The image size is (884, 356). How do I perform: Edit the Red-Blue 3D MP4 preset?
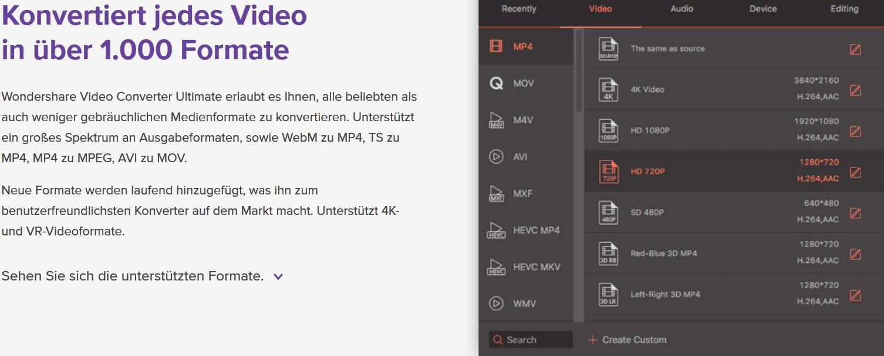pyautogui.click(x=855, y=254)
